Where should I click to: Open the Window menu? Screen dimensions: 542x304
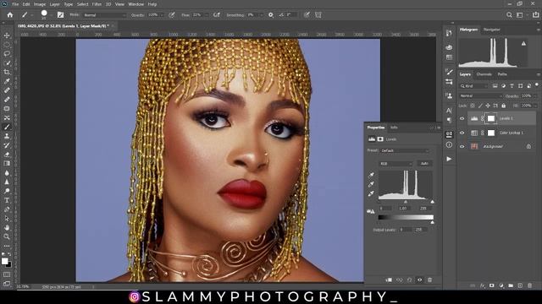click(x=135, y=4)
